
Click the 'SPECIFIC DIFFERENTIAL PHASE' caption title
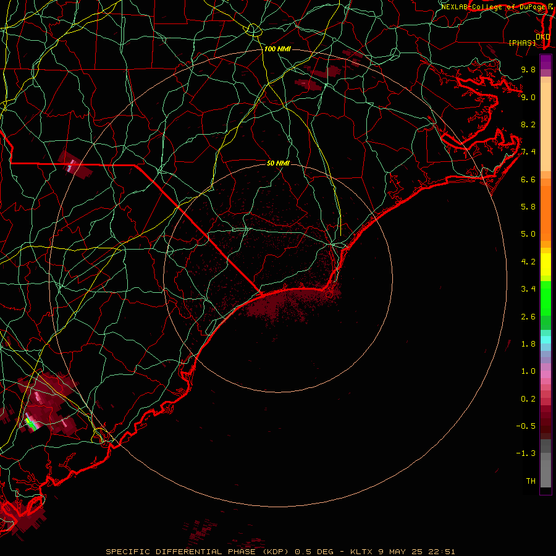[180, 552]
